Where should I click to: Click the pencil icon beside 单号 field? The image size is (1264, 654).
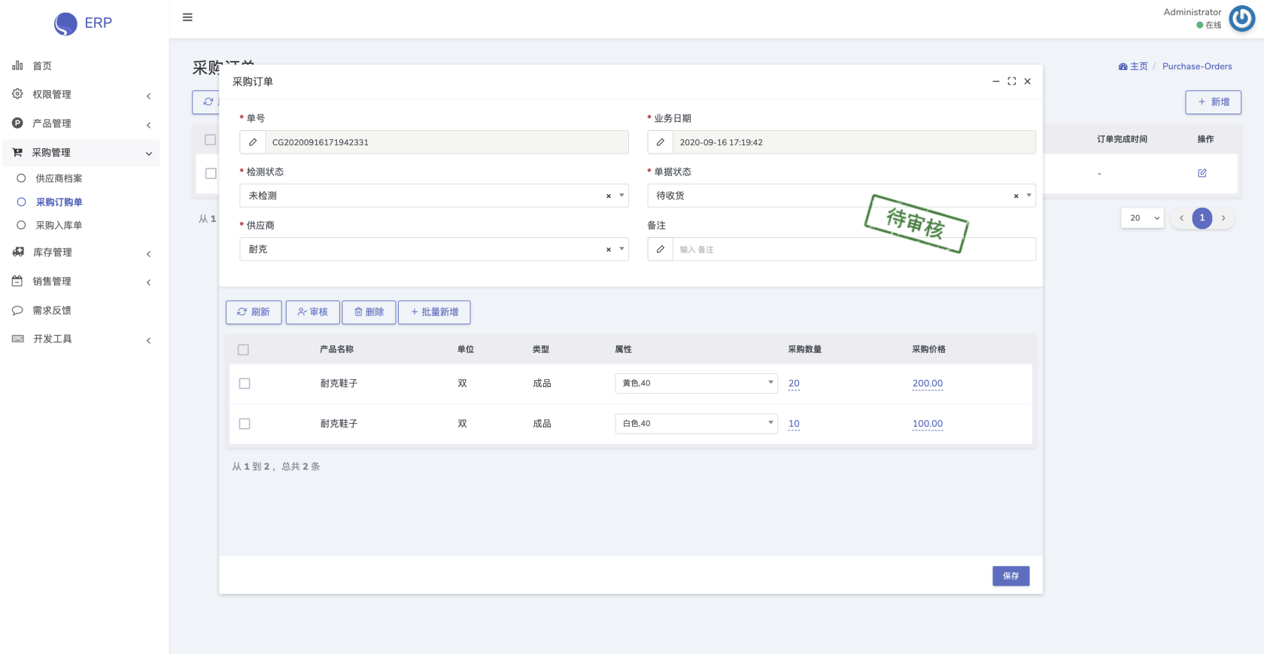tap(253, 142)
